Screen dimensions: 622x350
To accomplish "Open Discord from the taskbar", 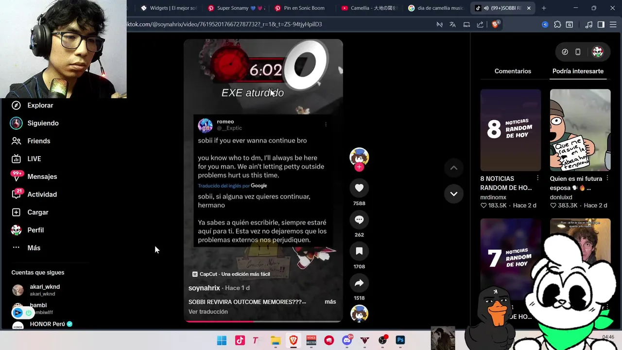I will pos(347,340).
